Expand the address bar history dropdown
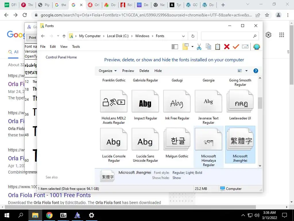294x221 pixels. coord(183,36)
